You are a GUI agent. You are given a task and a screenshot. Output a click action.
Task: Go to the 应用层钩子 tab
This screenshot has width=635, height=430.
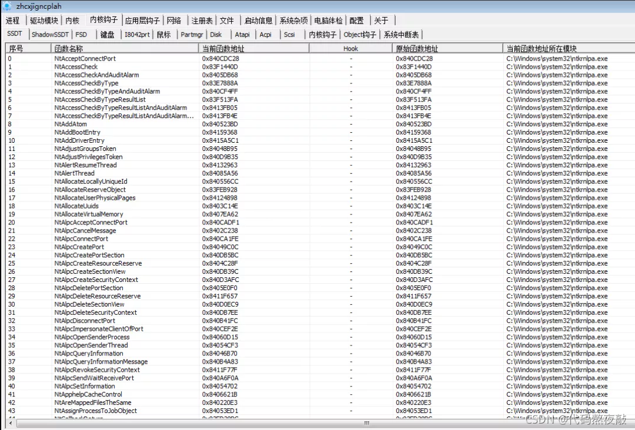click(x=142, y=21)
